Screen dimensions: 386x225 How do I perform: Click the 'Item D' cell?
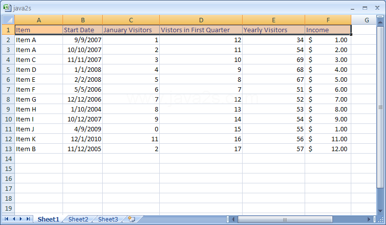click(x=39, y=69)
